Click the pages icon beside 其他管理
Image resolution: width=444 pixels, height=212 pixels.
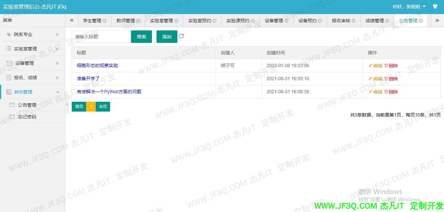pos(8,92)
